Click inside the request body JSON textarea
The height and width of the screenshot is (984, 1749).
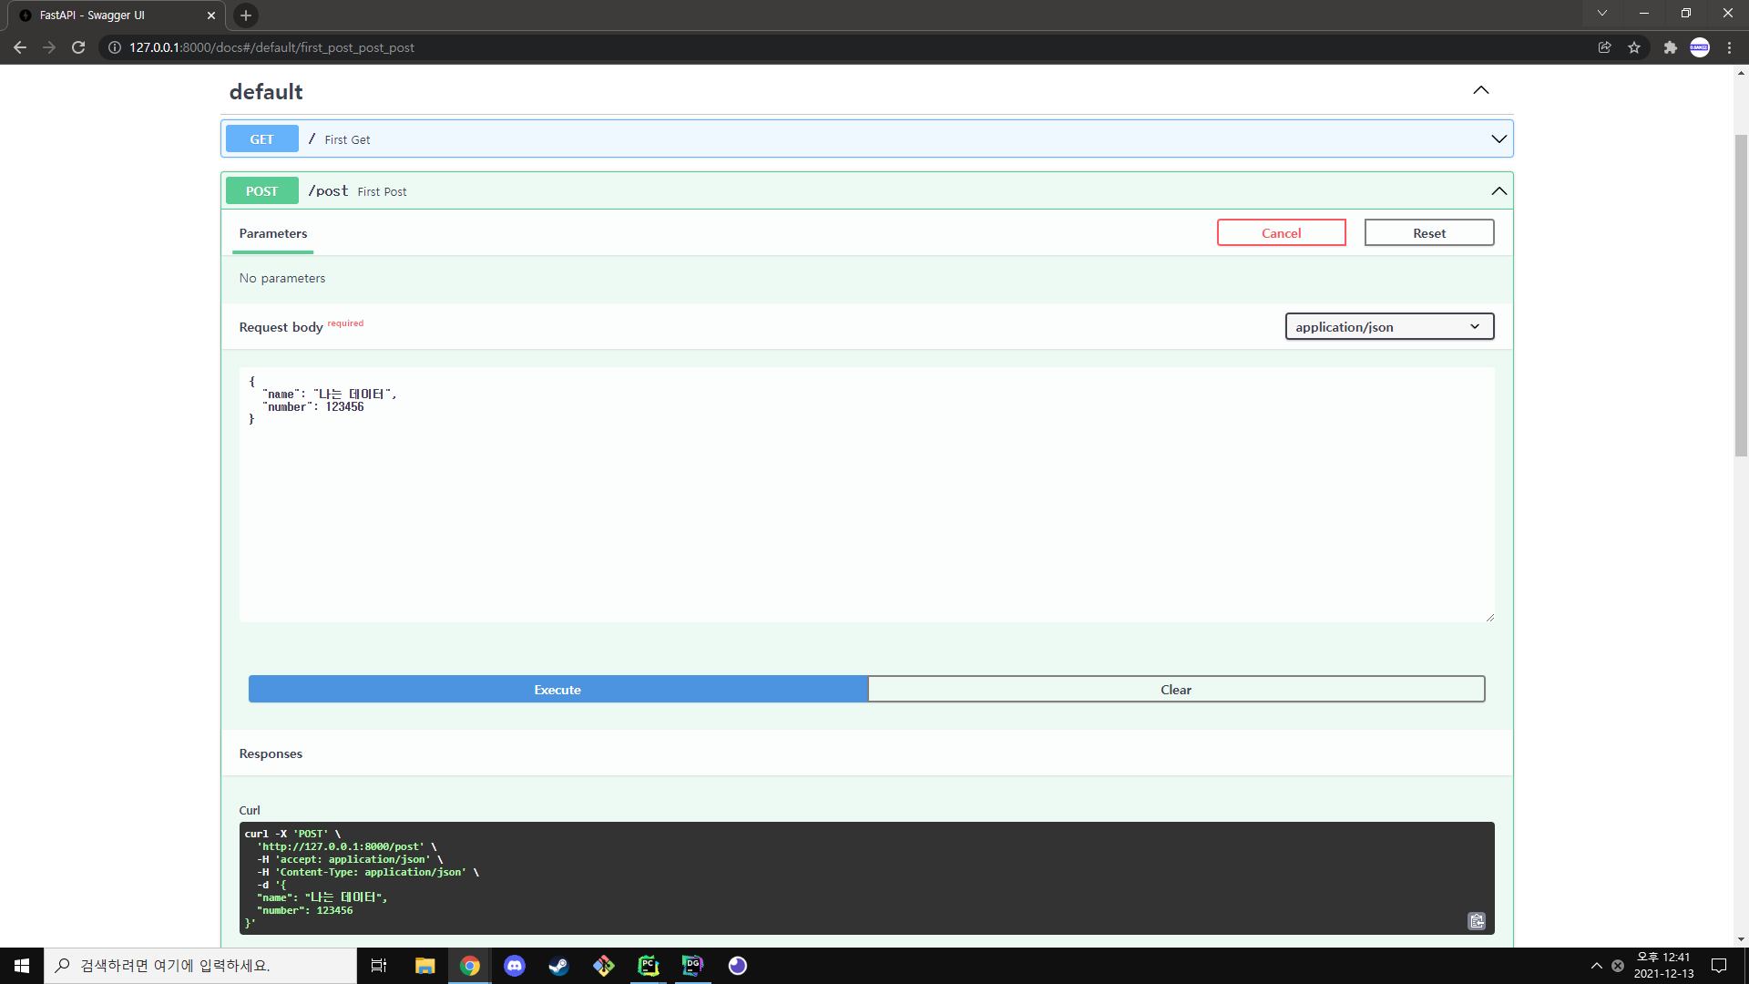tap(865, 510)
